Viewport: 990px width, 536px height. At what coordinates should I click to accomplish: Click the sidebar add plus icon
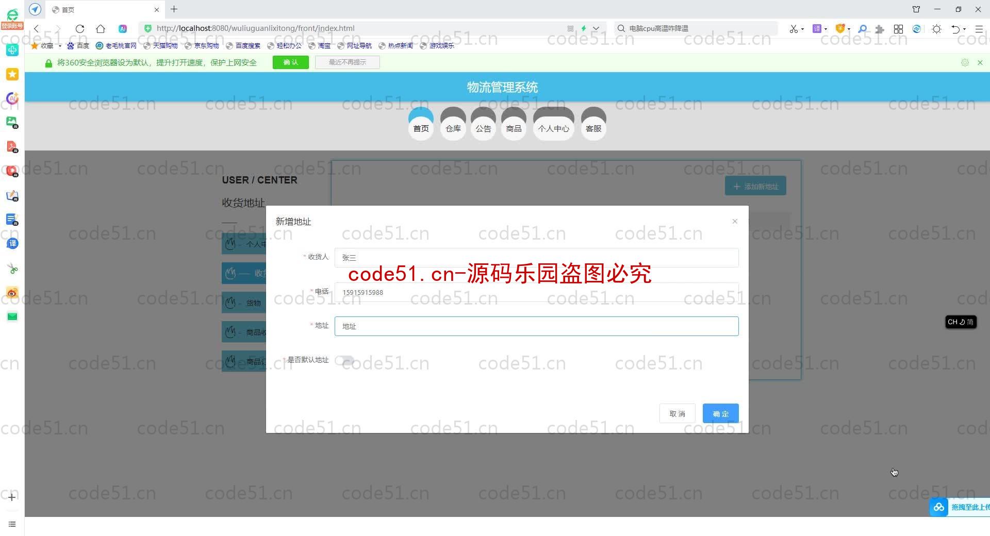click(x=12, y=497)
